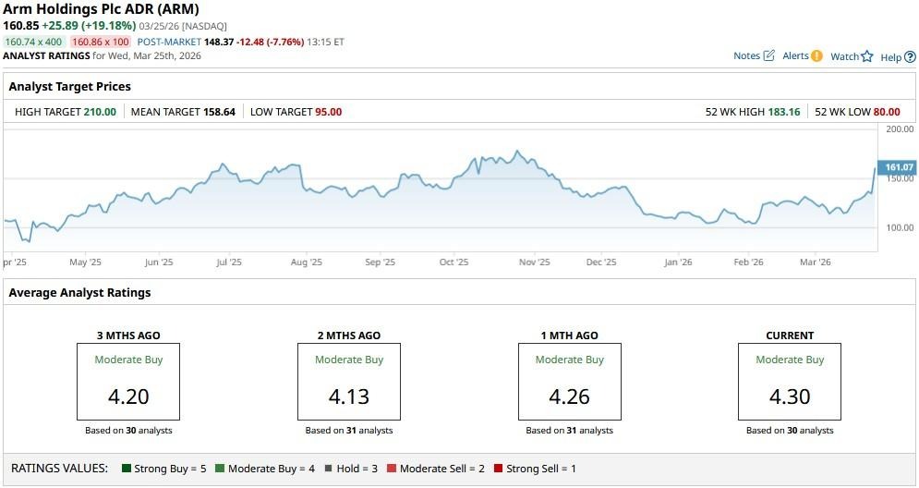Click the Nov '25 axis label

535,262
